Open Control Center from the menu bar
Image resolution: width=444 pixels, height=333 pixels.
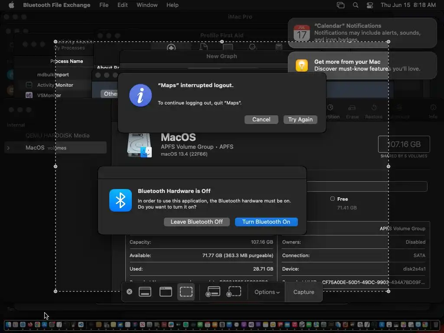click(369, 5)
